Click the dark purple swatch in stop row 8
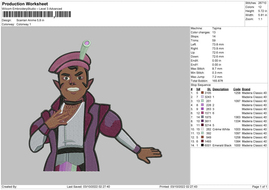This screenshot has width=269, height=190. click(x=202, y=121)
